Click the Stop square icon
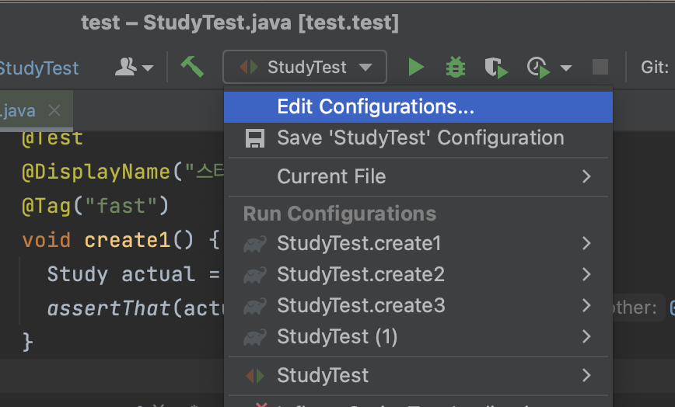The image size is (675, 407). (x=600, y=68)
